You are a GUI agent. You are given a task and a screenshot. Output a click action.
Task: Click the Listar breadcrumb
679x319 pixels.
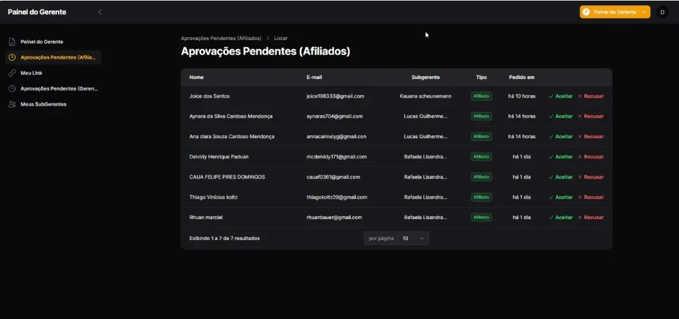pos(281,38)
